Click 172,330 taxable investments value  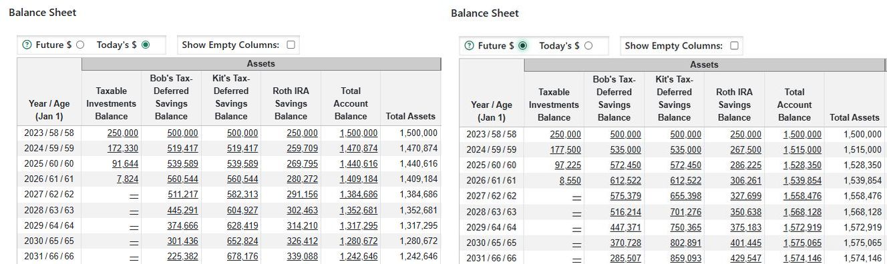pos(123,149)
